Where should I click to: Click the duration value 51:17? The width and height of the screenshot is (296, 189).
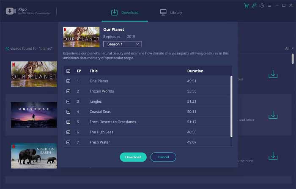(192, 122)
